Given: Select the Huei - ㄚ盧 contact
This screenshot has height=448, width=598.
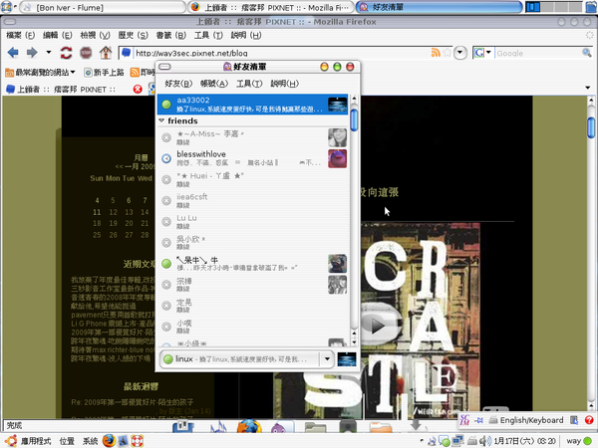Looking at the screenshot, I should click(x=253, y=179).
